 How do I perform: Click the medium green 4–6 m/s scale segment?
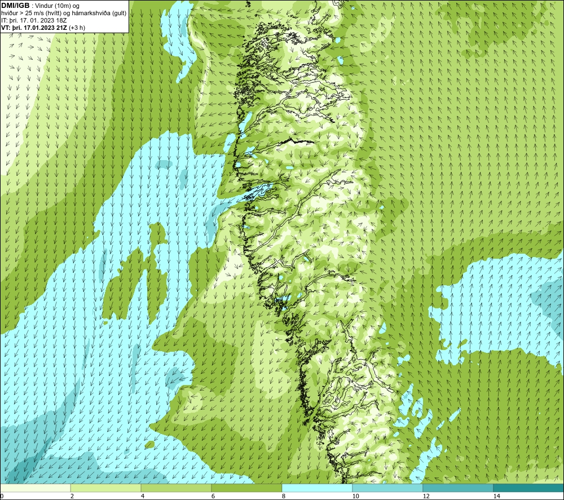pos(176,488)
